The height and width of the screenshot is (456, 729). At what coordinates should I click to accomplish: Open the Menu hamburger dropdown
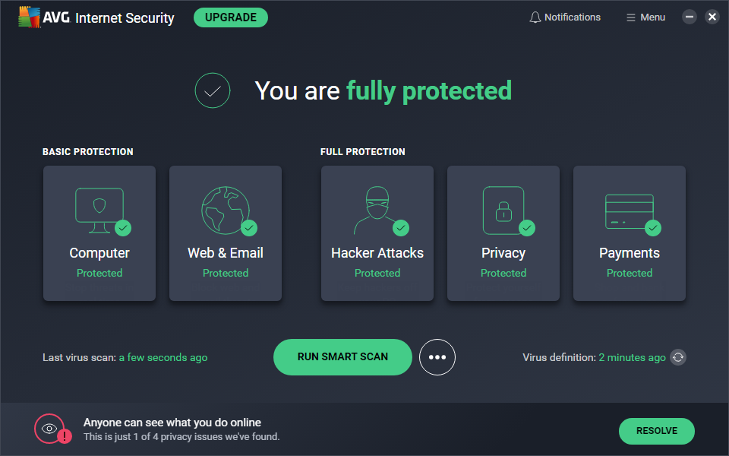645,17
